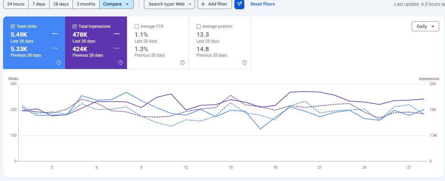Click the help icon in Total impressions card
Image resolution: width=445 pixels, height=181 pixels.
pos(120,63)
